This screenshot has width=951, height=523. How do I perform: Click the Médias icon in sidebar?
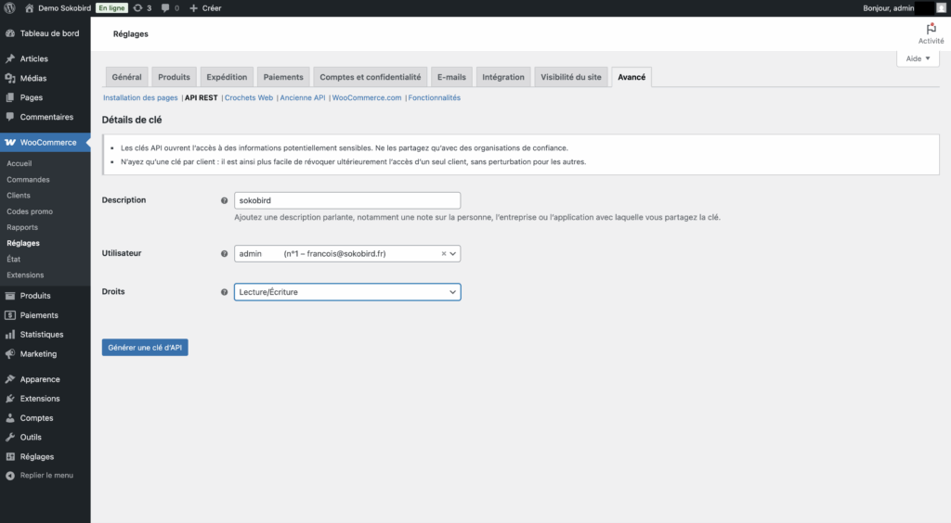[x=10, y=78]
